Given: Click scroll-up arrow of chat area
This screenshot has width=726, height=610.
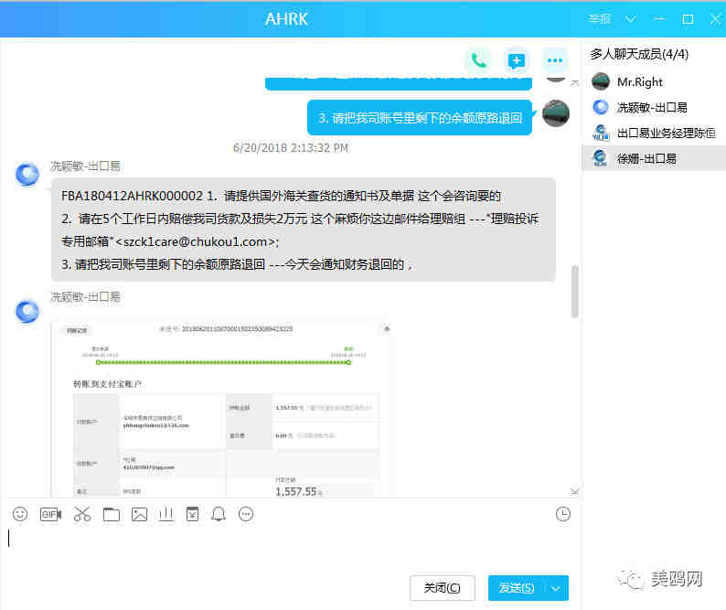Looking at the screenshot, I should (x=574, y=83).
